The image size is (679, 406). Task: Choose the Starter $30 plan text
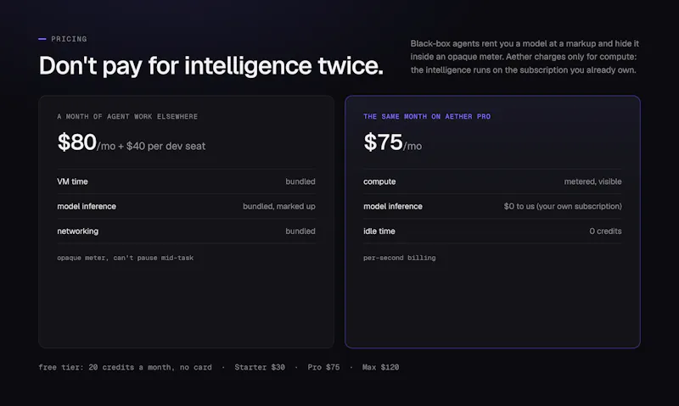(260, 367)
